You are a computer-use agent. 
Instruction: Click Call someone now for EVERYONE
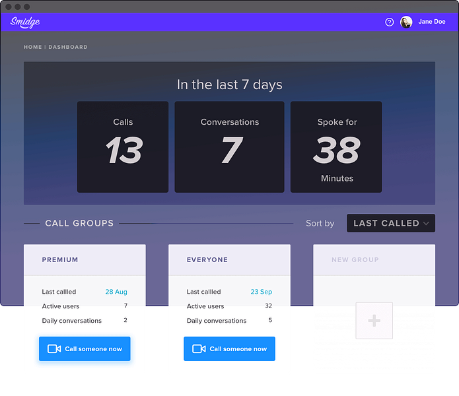229,348
